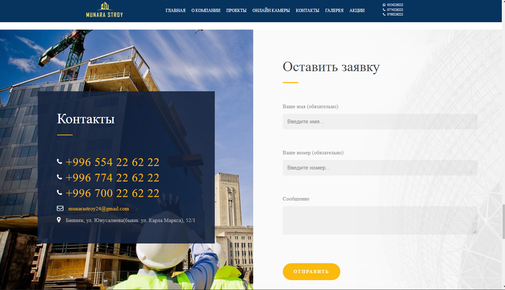Click the map pin icon beside the address
This screenshot has width=505, height=290.
click(x=59, y=220)
